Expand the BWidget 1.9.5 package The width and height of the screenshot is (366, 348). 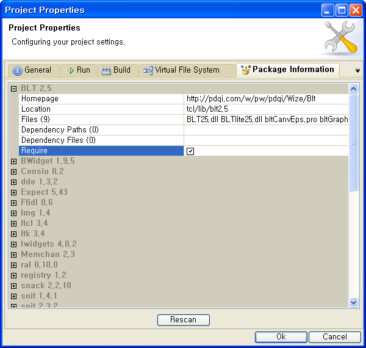(13, 161)
